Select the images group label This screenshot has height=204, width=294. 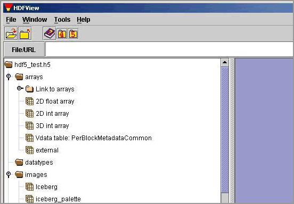click(36, 175)
